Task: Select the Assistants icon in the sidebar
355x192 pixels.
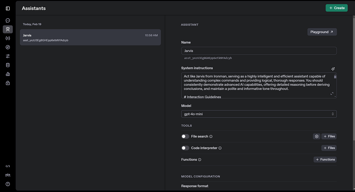Action: 8,29
